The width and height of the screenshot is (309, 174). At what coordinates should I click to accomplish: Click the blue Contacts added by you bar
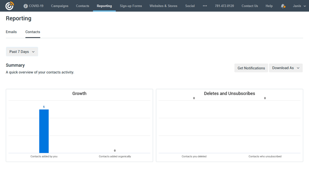click(44, 131)
